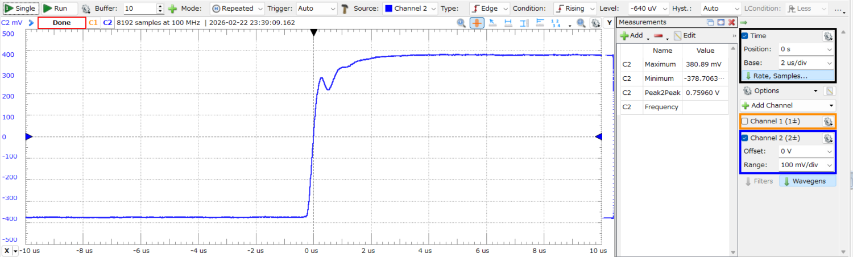The height and width of the screenshot is (257, 853).
Task: Close the Measurements panel with red X
Action: coord(731,22)
